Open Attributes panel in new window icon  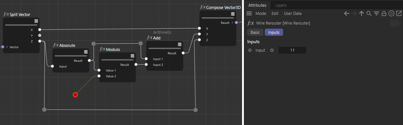[x=399, y=14]
